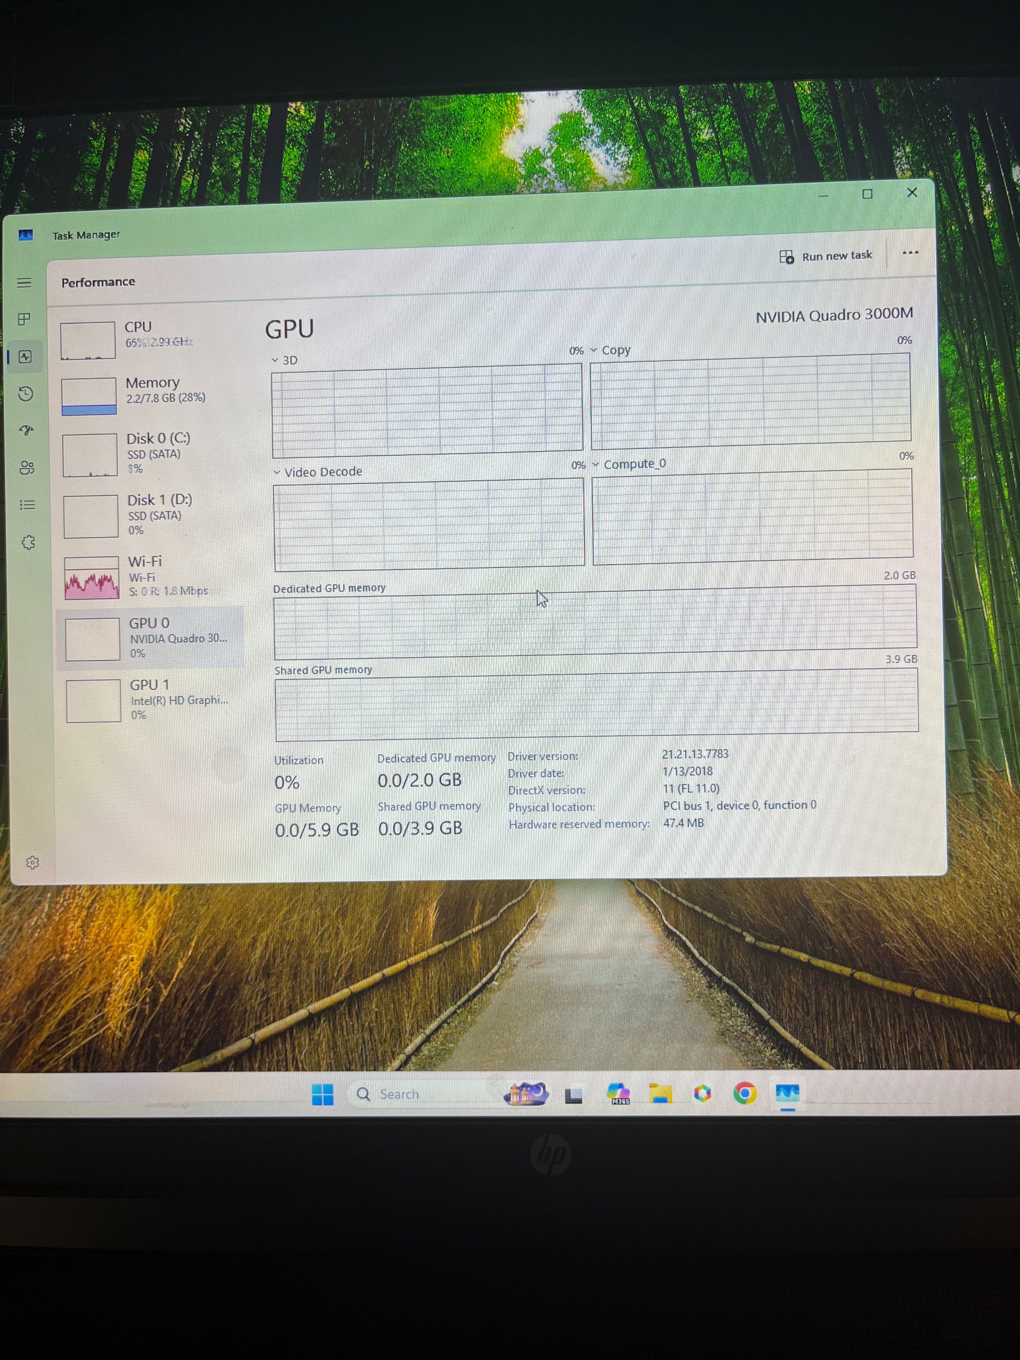Click the 3D utilization graph area

pyautogui.click(x=427, y=410)
